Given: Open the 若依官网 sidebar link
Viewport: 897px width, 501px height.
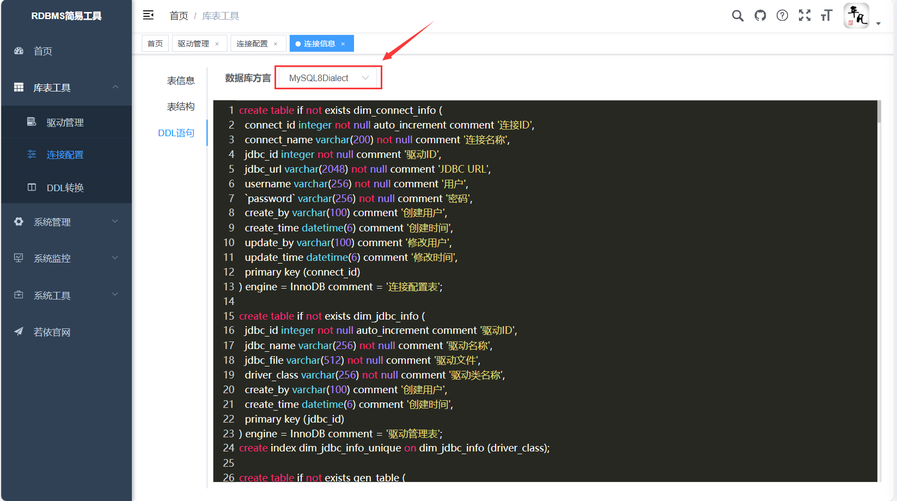Looking at the screenshot, I should pos(66,332).
